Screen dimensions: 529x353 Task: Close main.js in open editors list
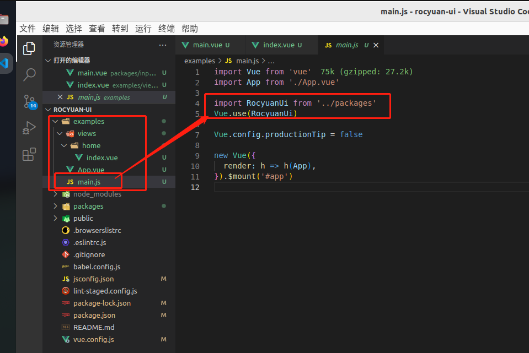(60, 97)
